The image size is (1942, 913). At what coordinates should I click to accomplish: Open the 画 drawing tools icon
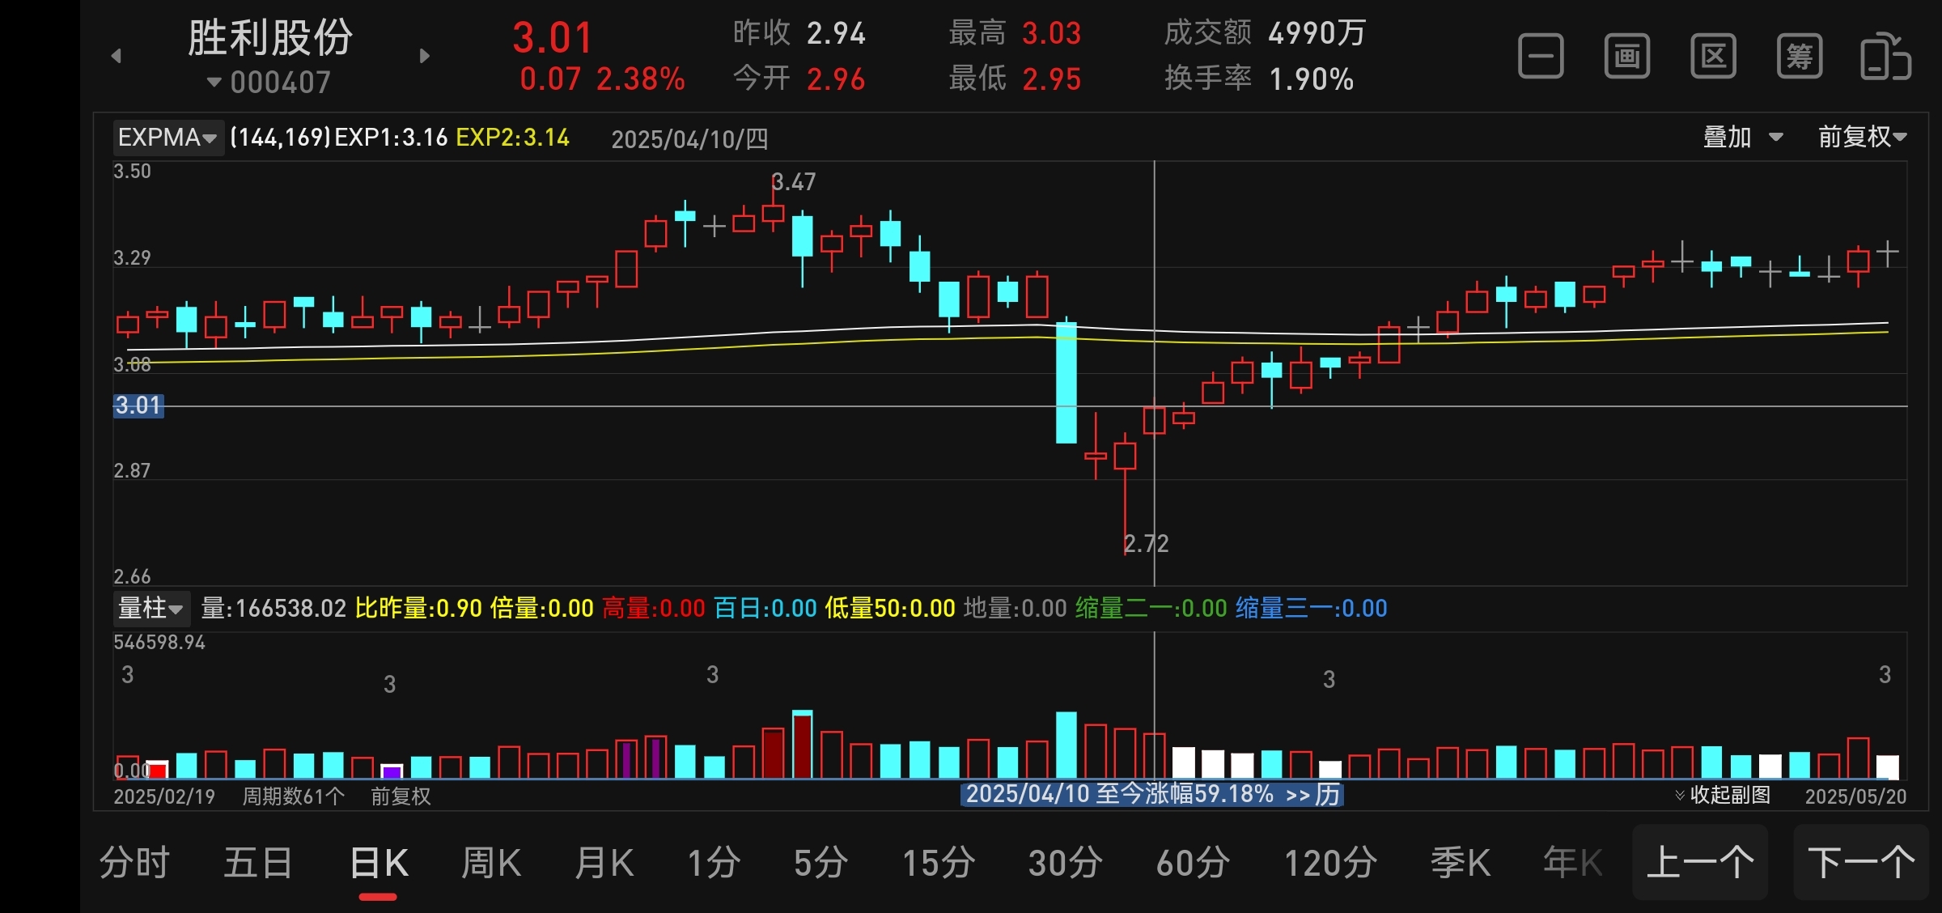1627,57
